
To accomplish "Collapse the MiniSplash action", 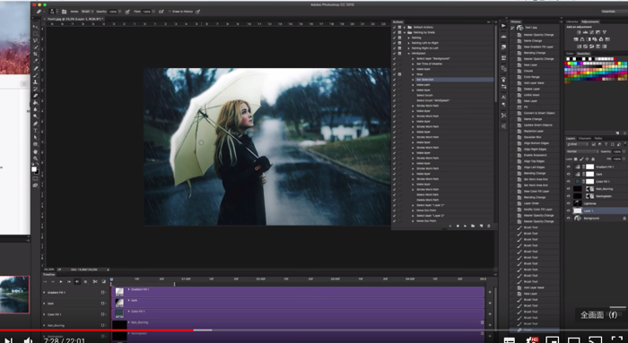I will (409, 53).
